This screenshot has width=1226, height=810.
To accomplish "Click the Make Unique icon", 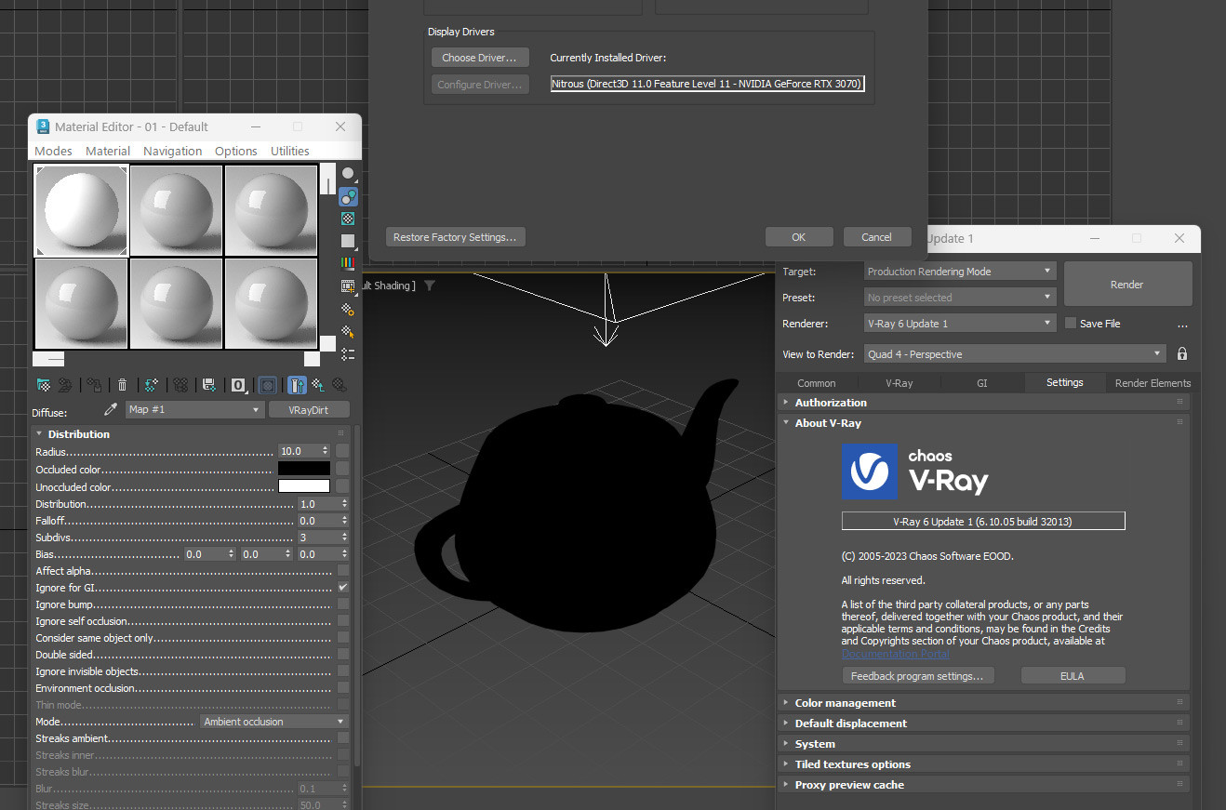I will click(x=181, y=384).
